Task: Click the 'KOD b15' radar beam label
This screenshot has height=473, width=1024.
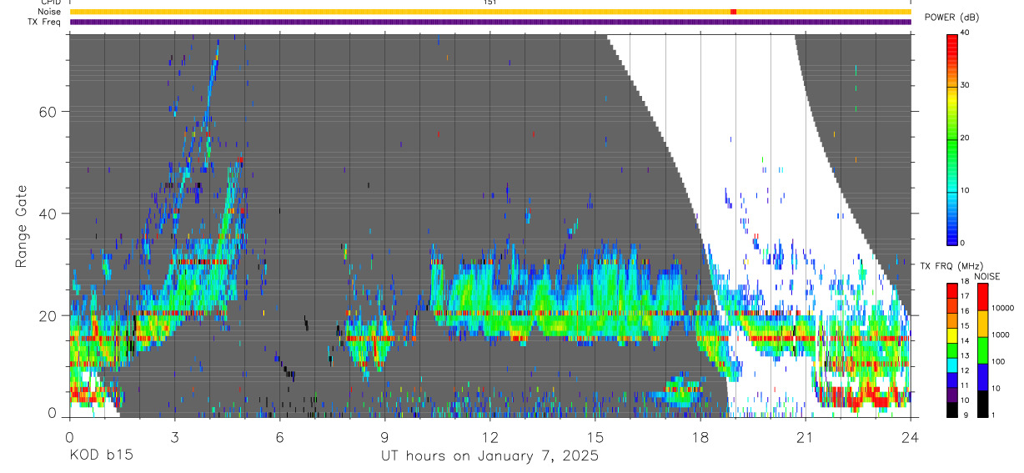Action: point(100,455)
